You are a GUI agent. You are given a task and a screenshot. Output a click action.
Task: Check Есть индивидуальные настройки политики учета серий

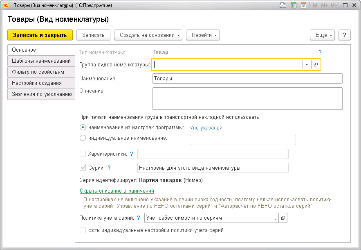tap(83, 230)
